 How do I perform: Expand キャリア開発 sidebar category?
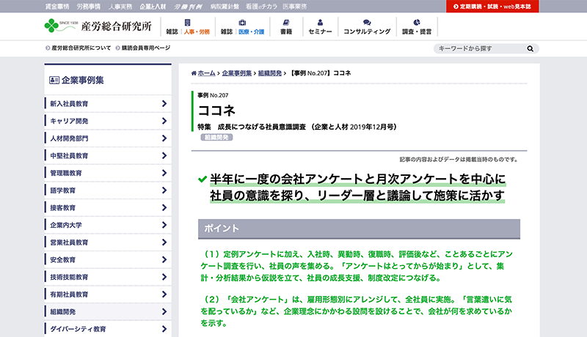click(108, 121)
